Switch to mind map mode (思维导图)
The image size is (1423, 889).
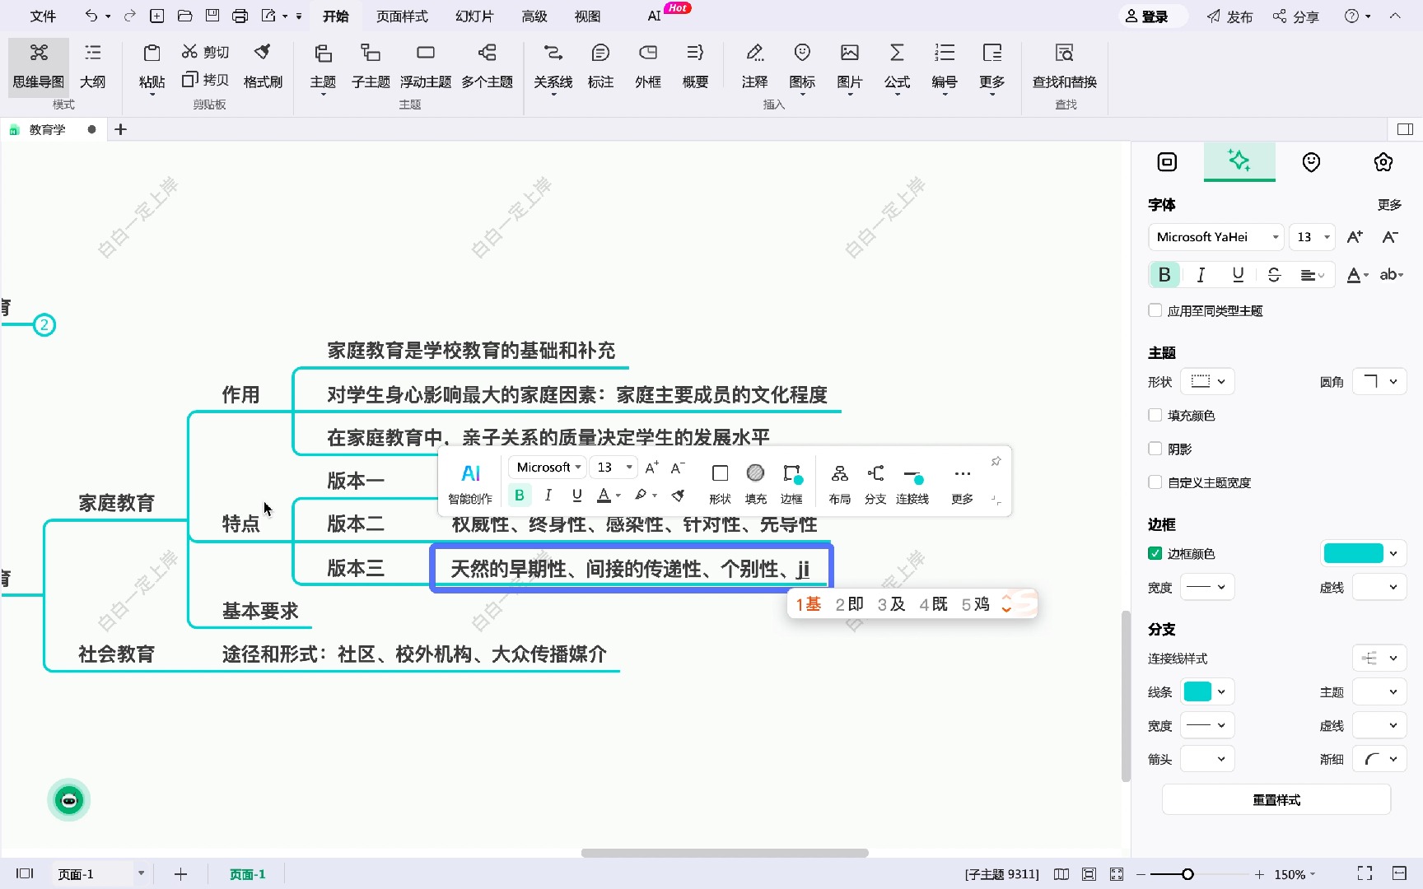coord(38,66)
